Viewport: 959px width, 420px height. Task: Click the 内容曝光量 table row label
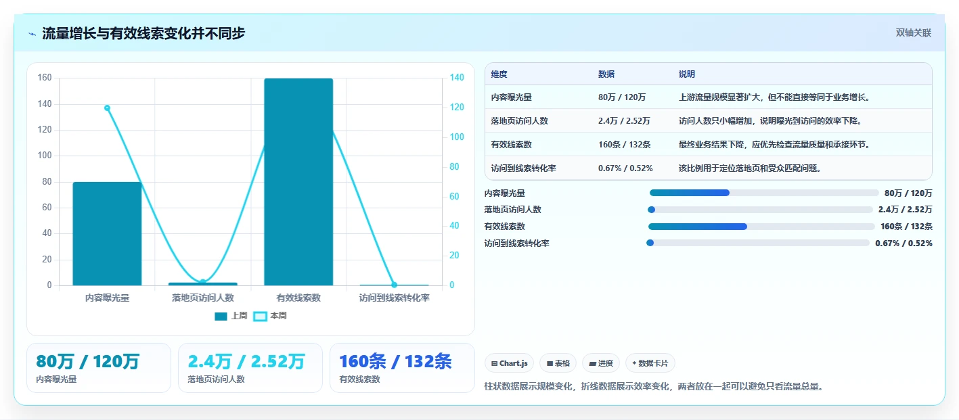[x=512, y=97]
